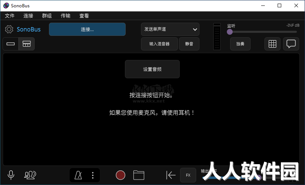Click the SonoBus title text link
The height and width of the screenshot is (185, 305).
[28, 29]
